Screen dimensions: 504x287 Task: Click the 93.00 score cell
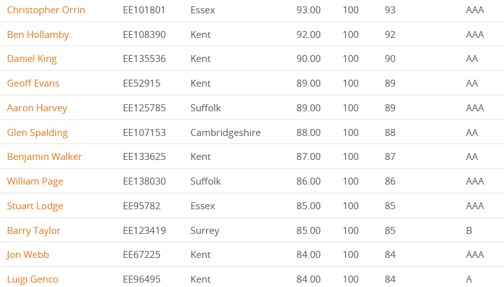[x=308, y=10]
